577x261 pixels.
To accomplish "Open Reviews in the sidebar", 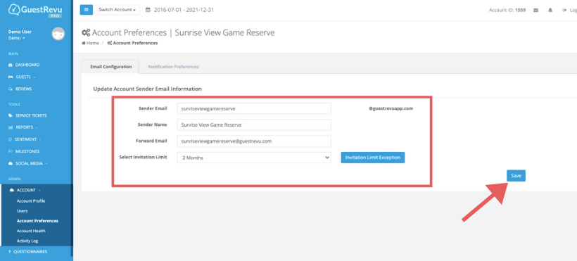I will point(23,89).
